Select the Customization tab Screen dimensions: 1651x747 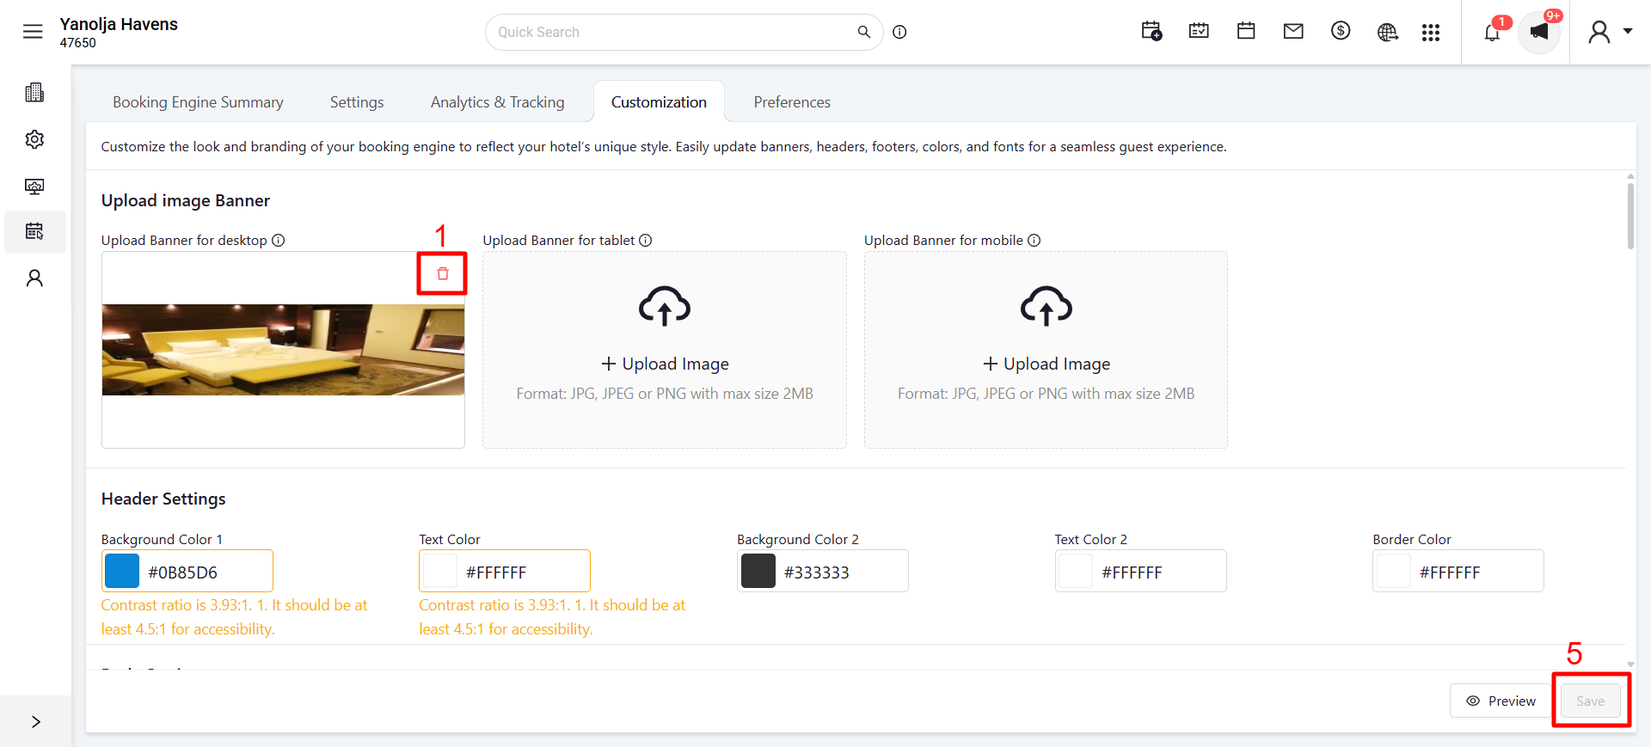659,102
